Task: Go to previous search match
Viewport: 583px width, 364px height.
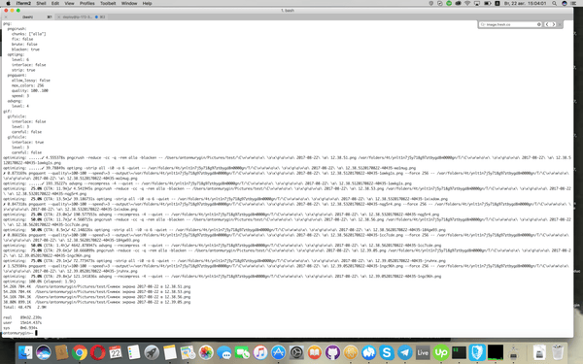Action: point(547,24)
